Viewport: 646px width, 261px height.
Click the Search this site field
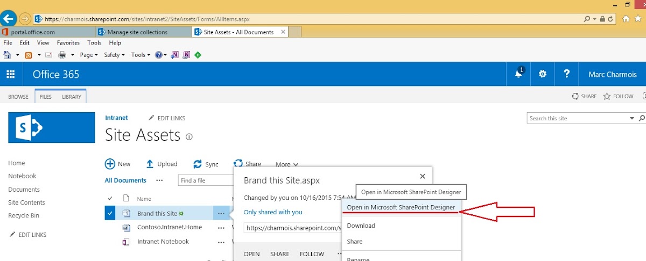pyautogui.click(x=577, y=118)
